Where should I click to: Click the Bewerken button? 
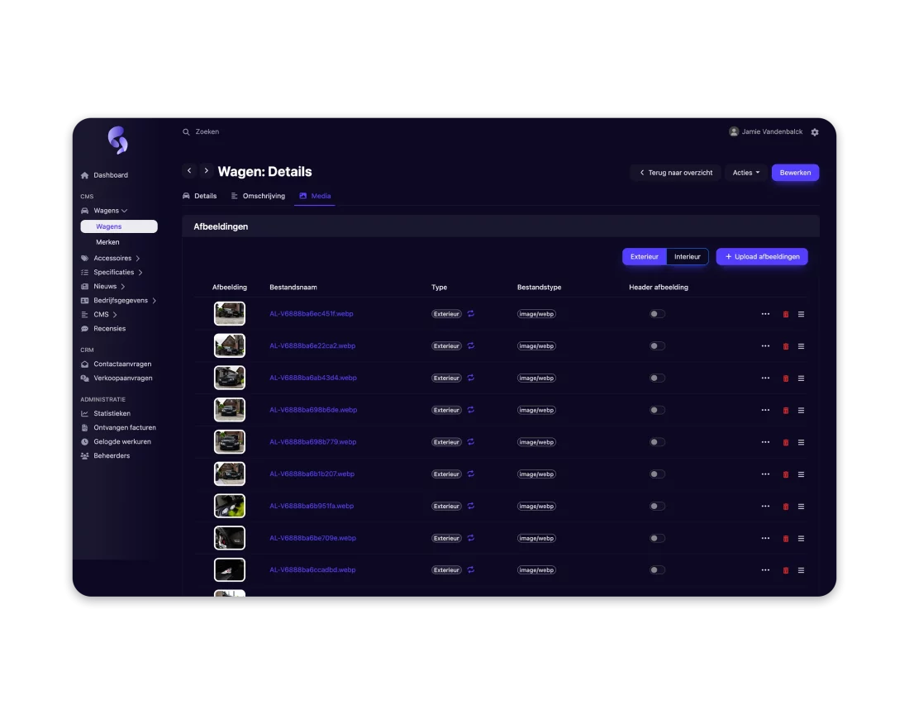coord(795,173)
